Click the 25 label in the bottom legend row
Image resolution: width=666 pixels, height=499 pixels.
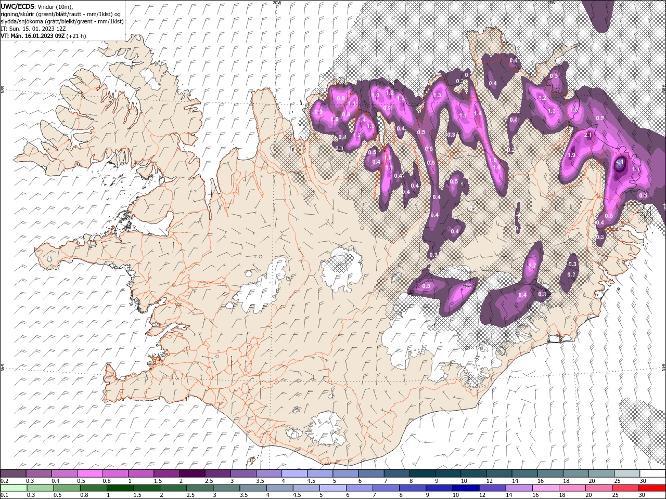(616, 495)
